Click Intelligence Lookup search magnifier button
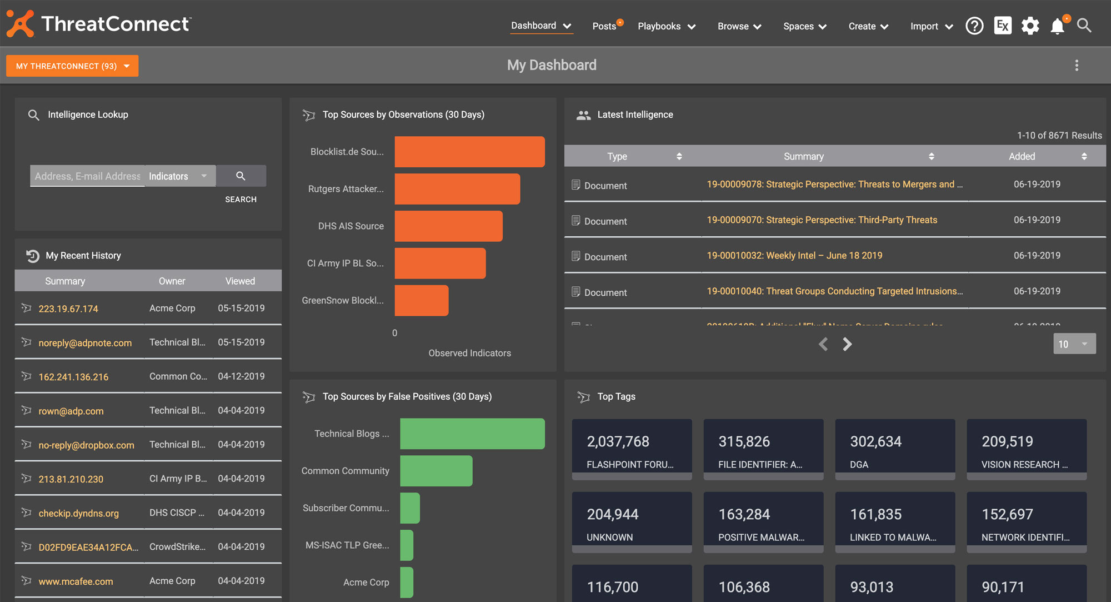 tap(241, 176)
